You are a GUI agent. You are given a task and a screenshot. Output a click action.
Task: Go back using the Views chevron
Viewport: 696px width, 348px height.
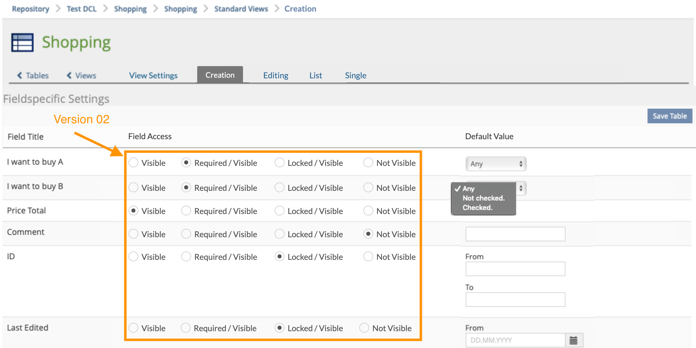[x=69, y=75]
